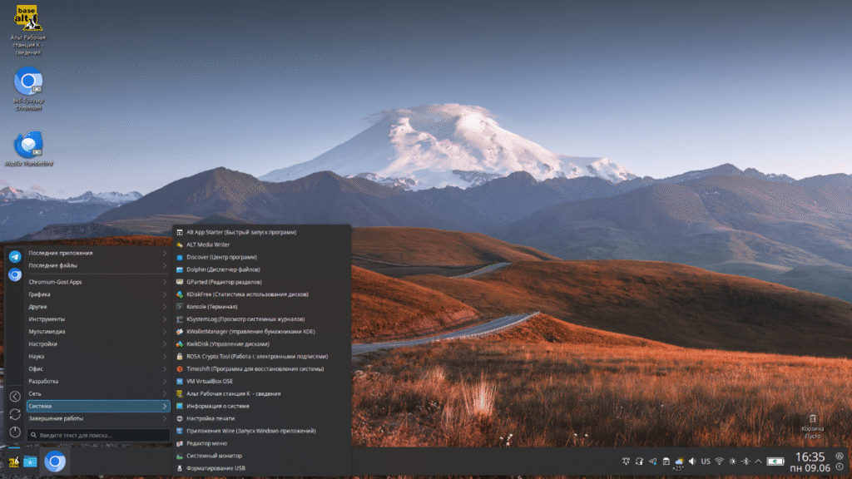Image resolution: width=852 pixels, height=479 pixels.
Task: Expand the Завершение работы submenu
Action: (97, 418)
